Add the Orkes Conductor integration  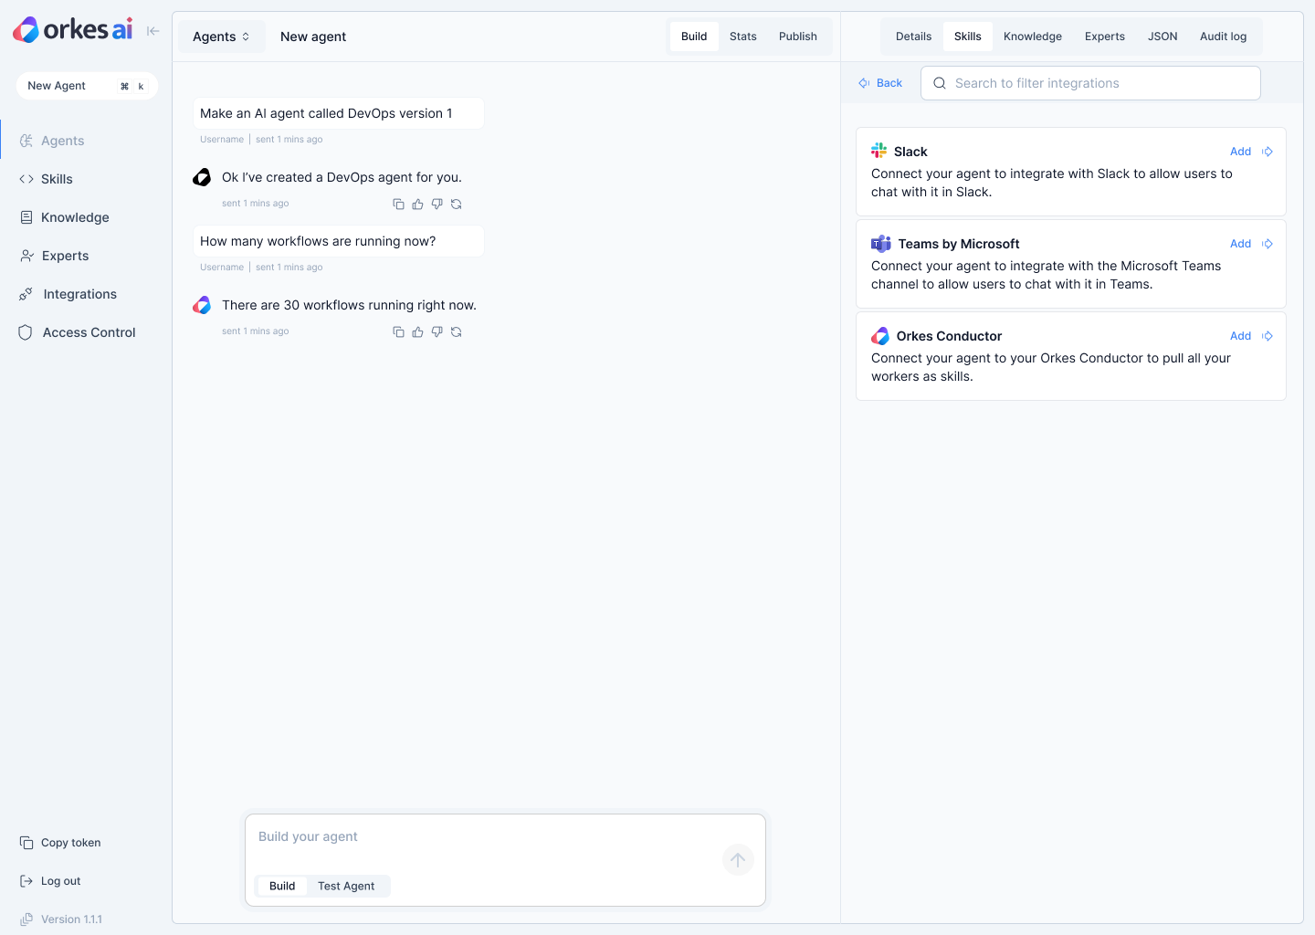click(x=1240, y=336)
